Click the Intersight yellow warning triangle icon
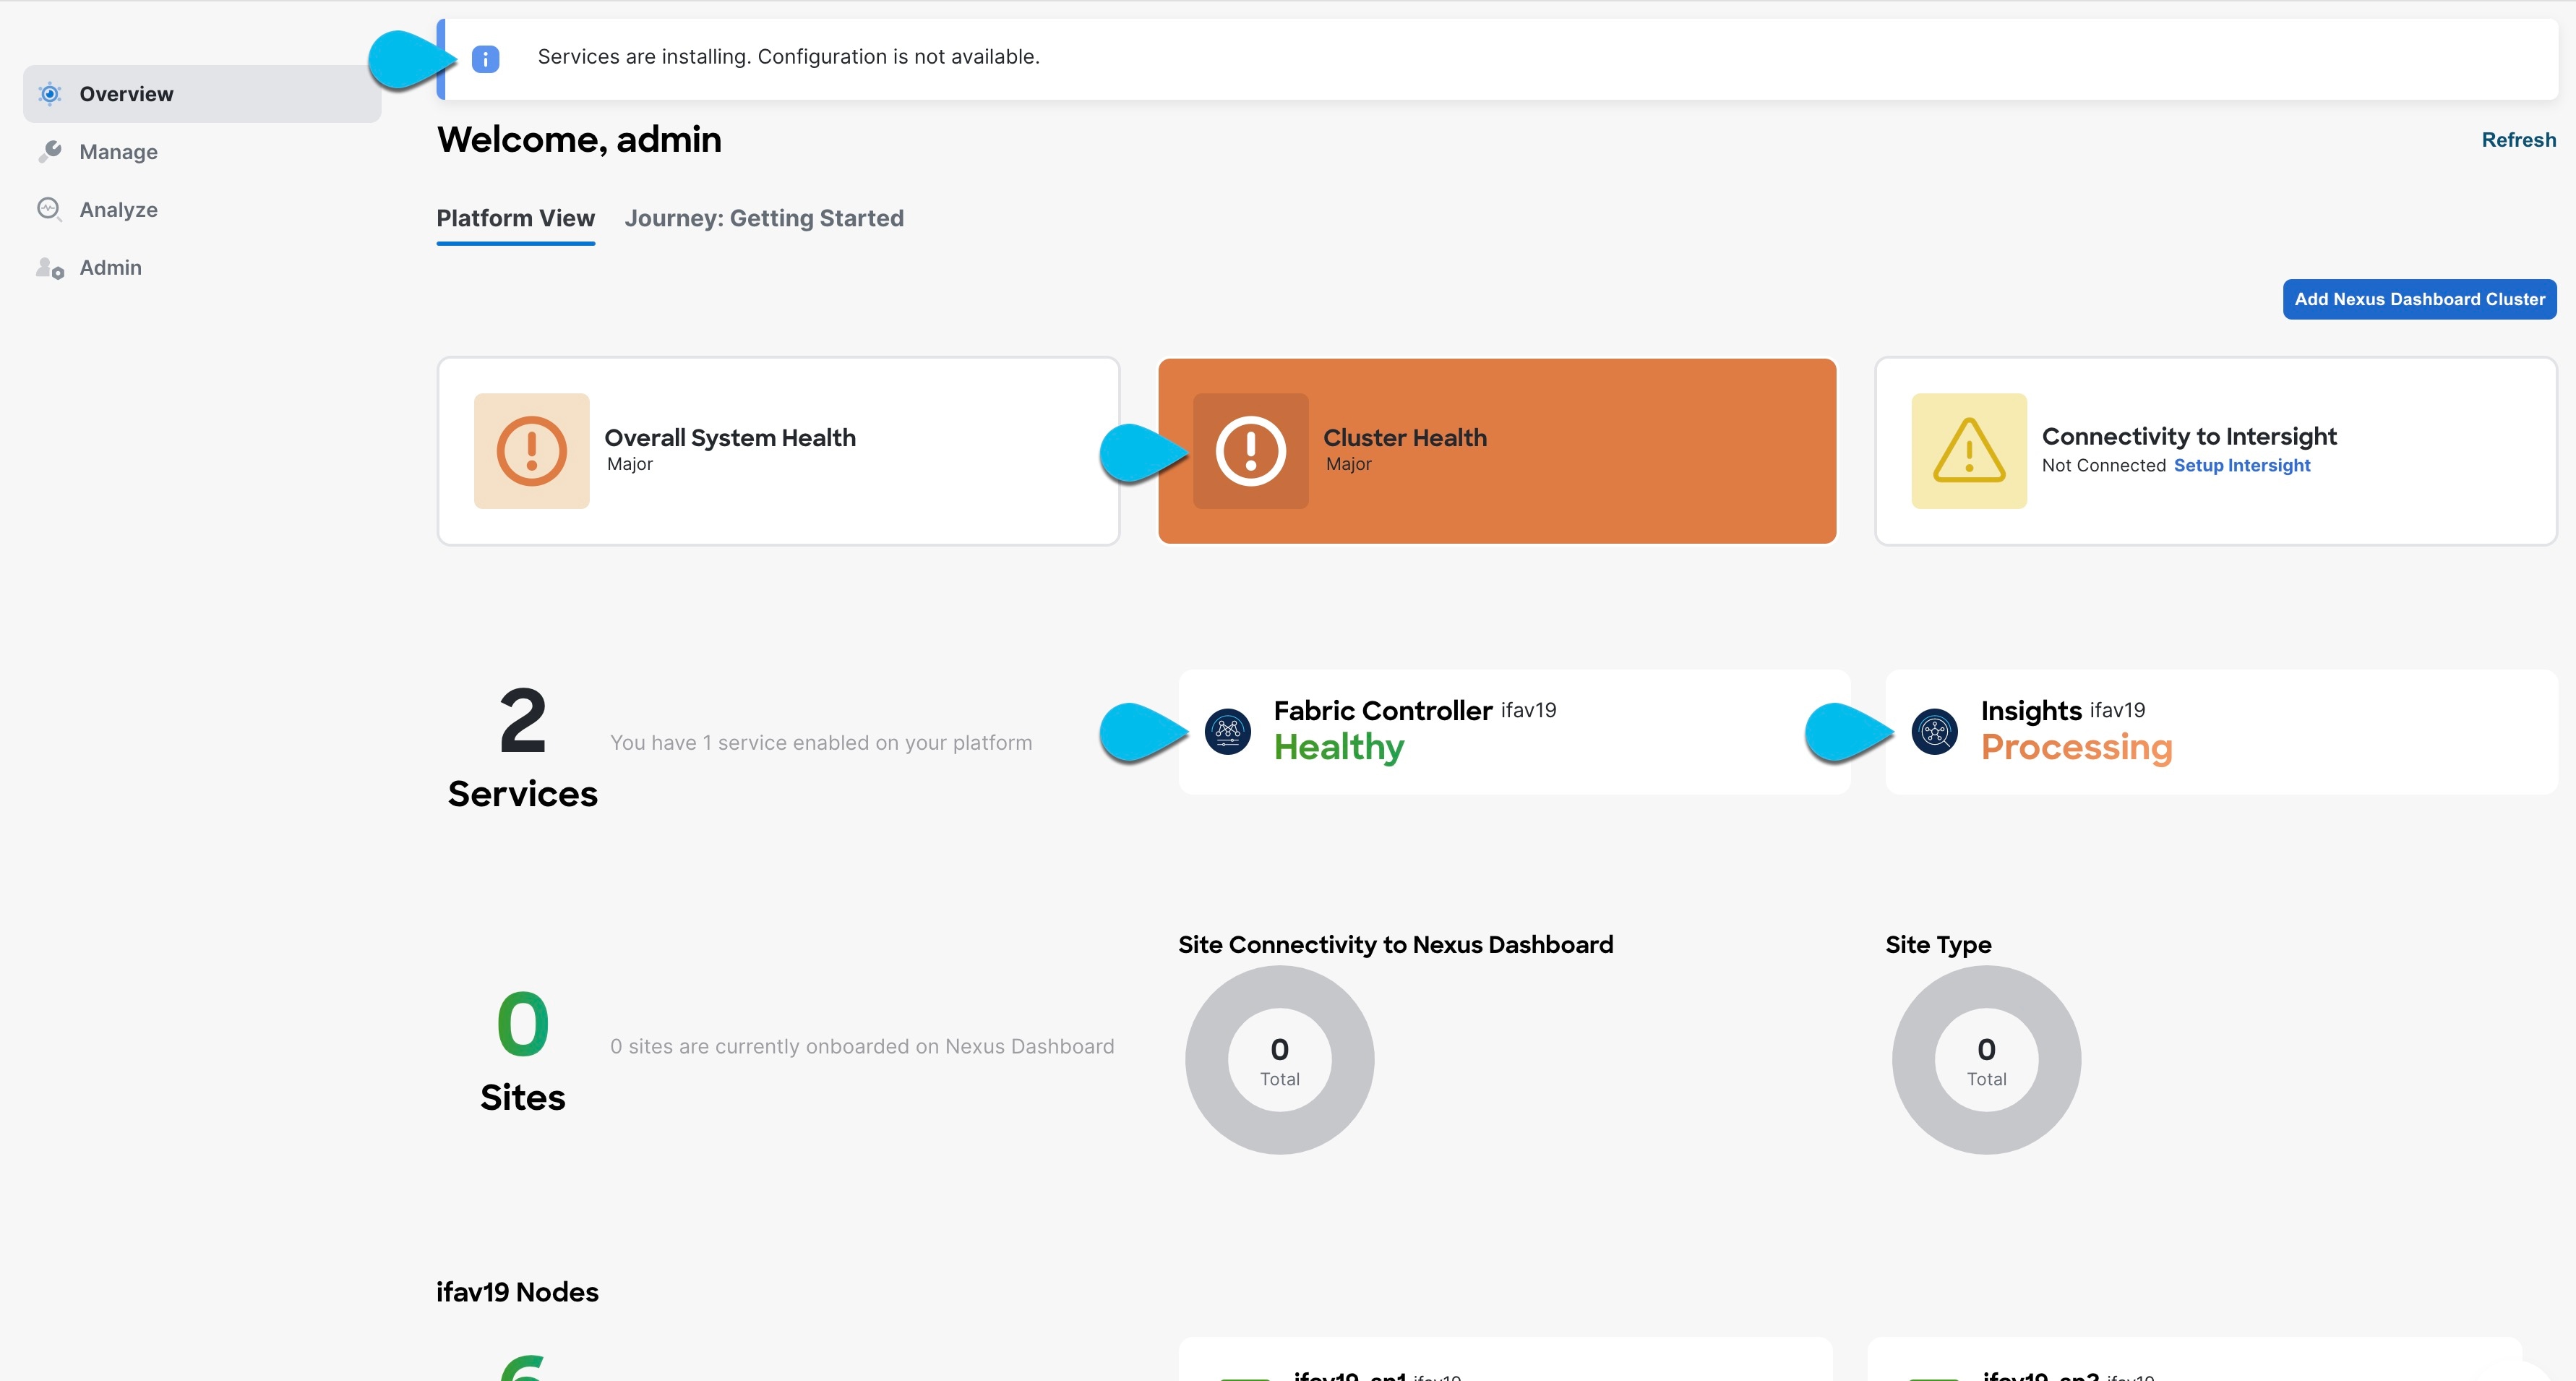 pos(1968,451)
